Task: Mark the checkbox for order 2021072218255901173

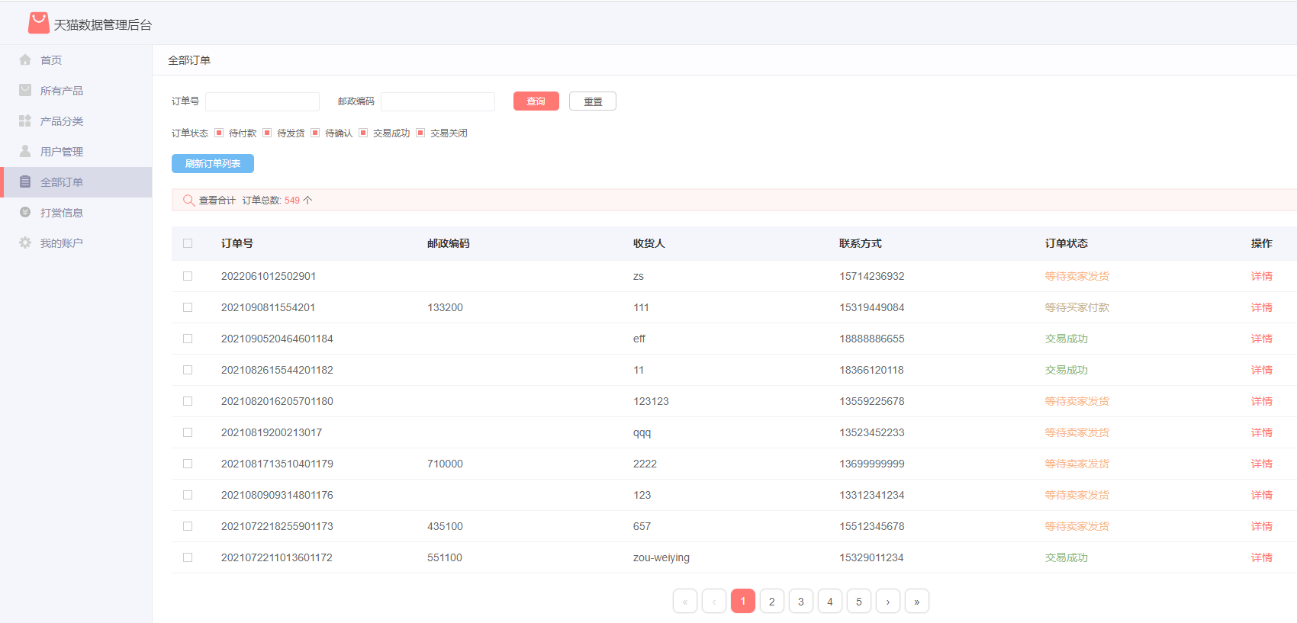Action: [x=188, y=526]
